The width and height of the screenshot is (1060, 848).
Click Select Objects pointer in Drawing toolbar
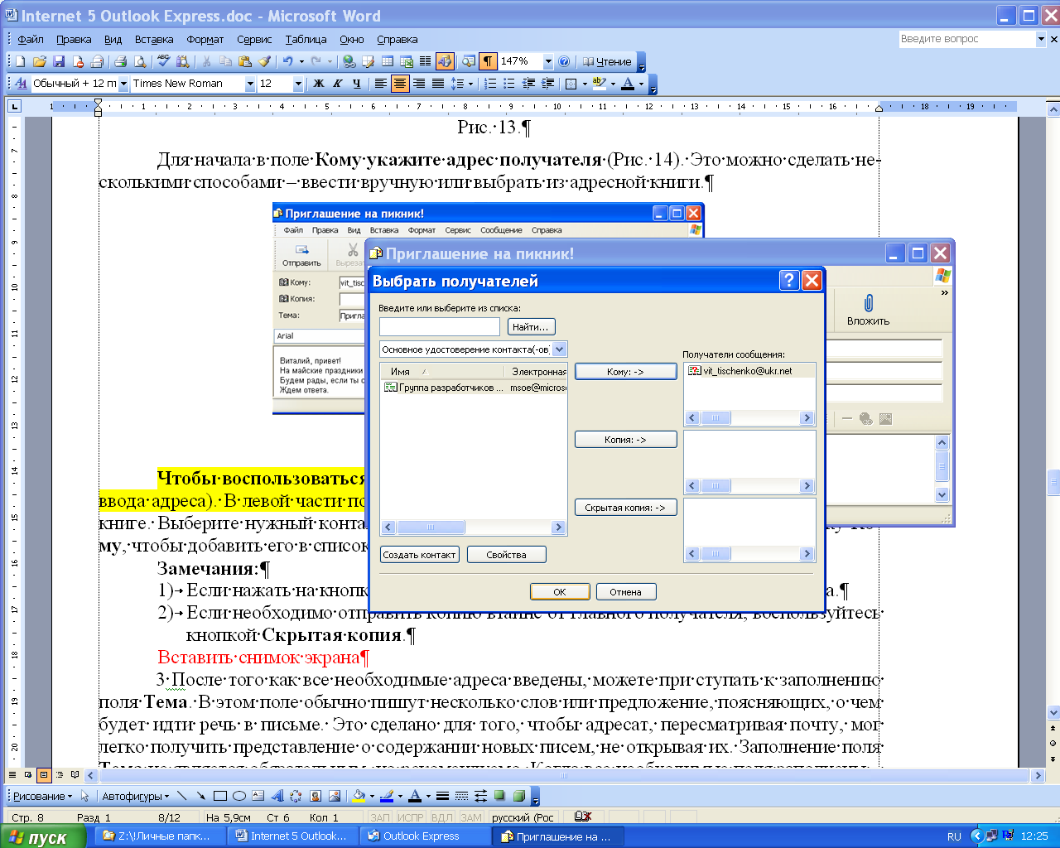coord(84,796)
